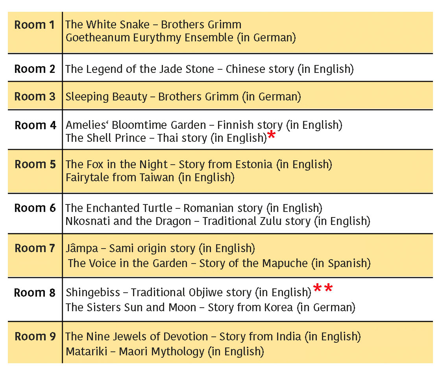Screen dimensions: 442x377
Task: Click the double red asterisks after Shingebiss
Action: click(323, 290)
